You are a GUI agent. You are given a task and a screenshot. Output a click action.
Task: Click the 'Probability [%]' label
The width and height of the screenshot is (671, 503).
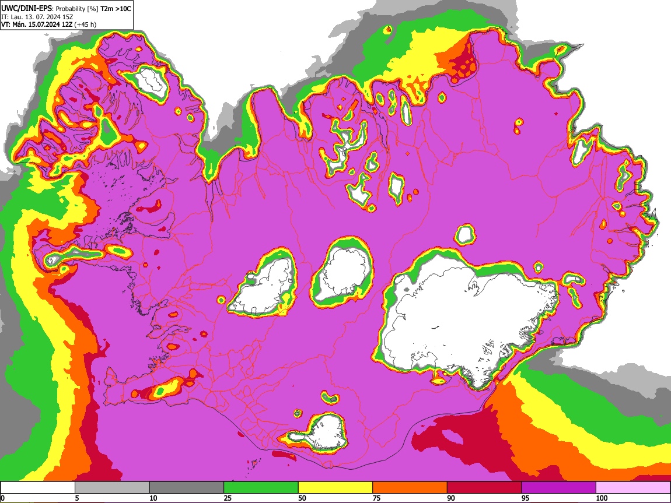(x=77, y=9)
